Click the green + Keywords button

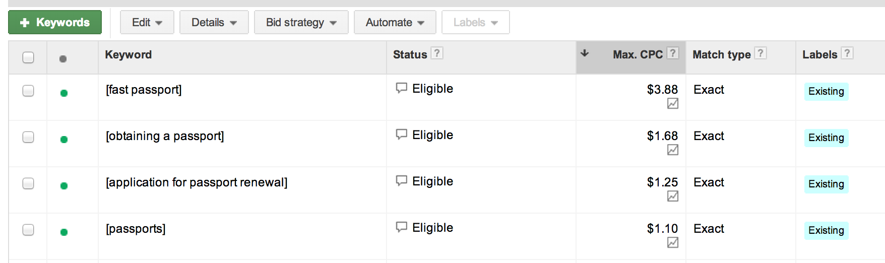[55, 22]
